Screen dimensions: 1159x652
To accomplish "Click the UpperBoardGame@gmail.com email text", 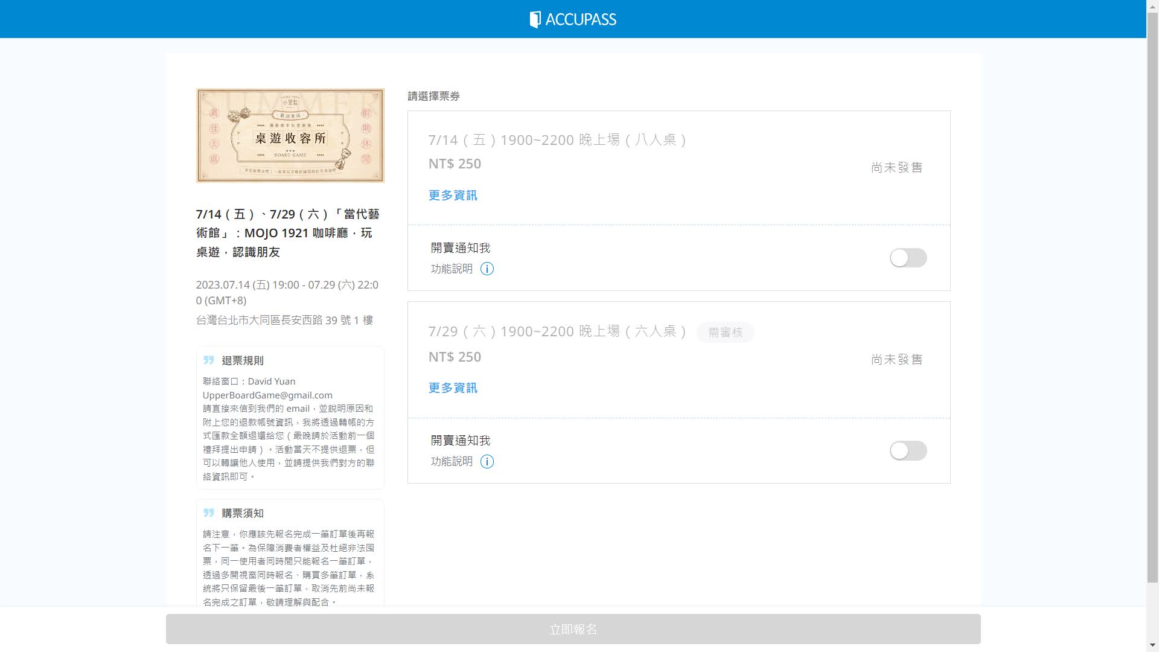I will tap(267, 395).
